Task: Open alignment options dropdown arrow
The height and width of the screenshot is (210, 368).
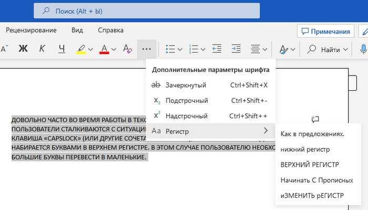Action: [265, 49]
